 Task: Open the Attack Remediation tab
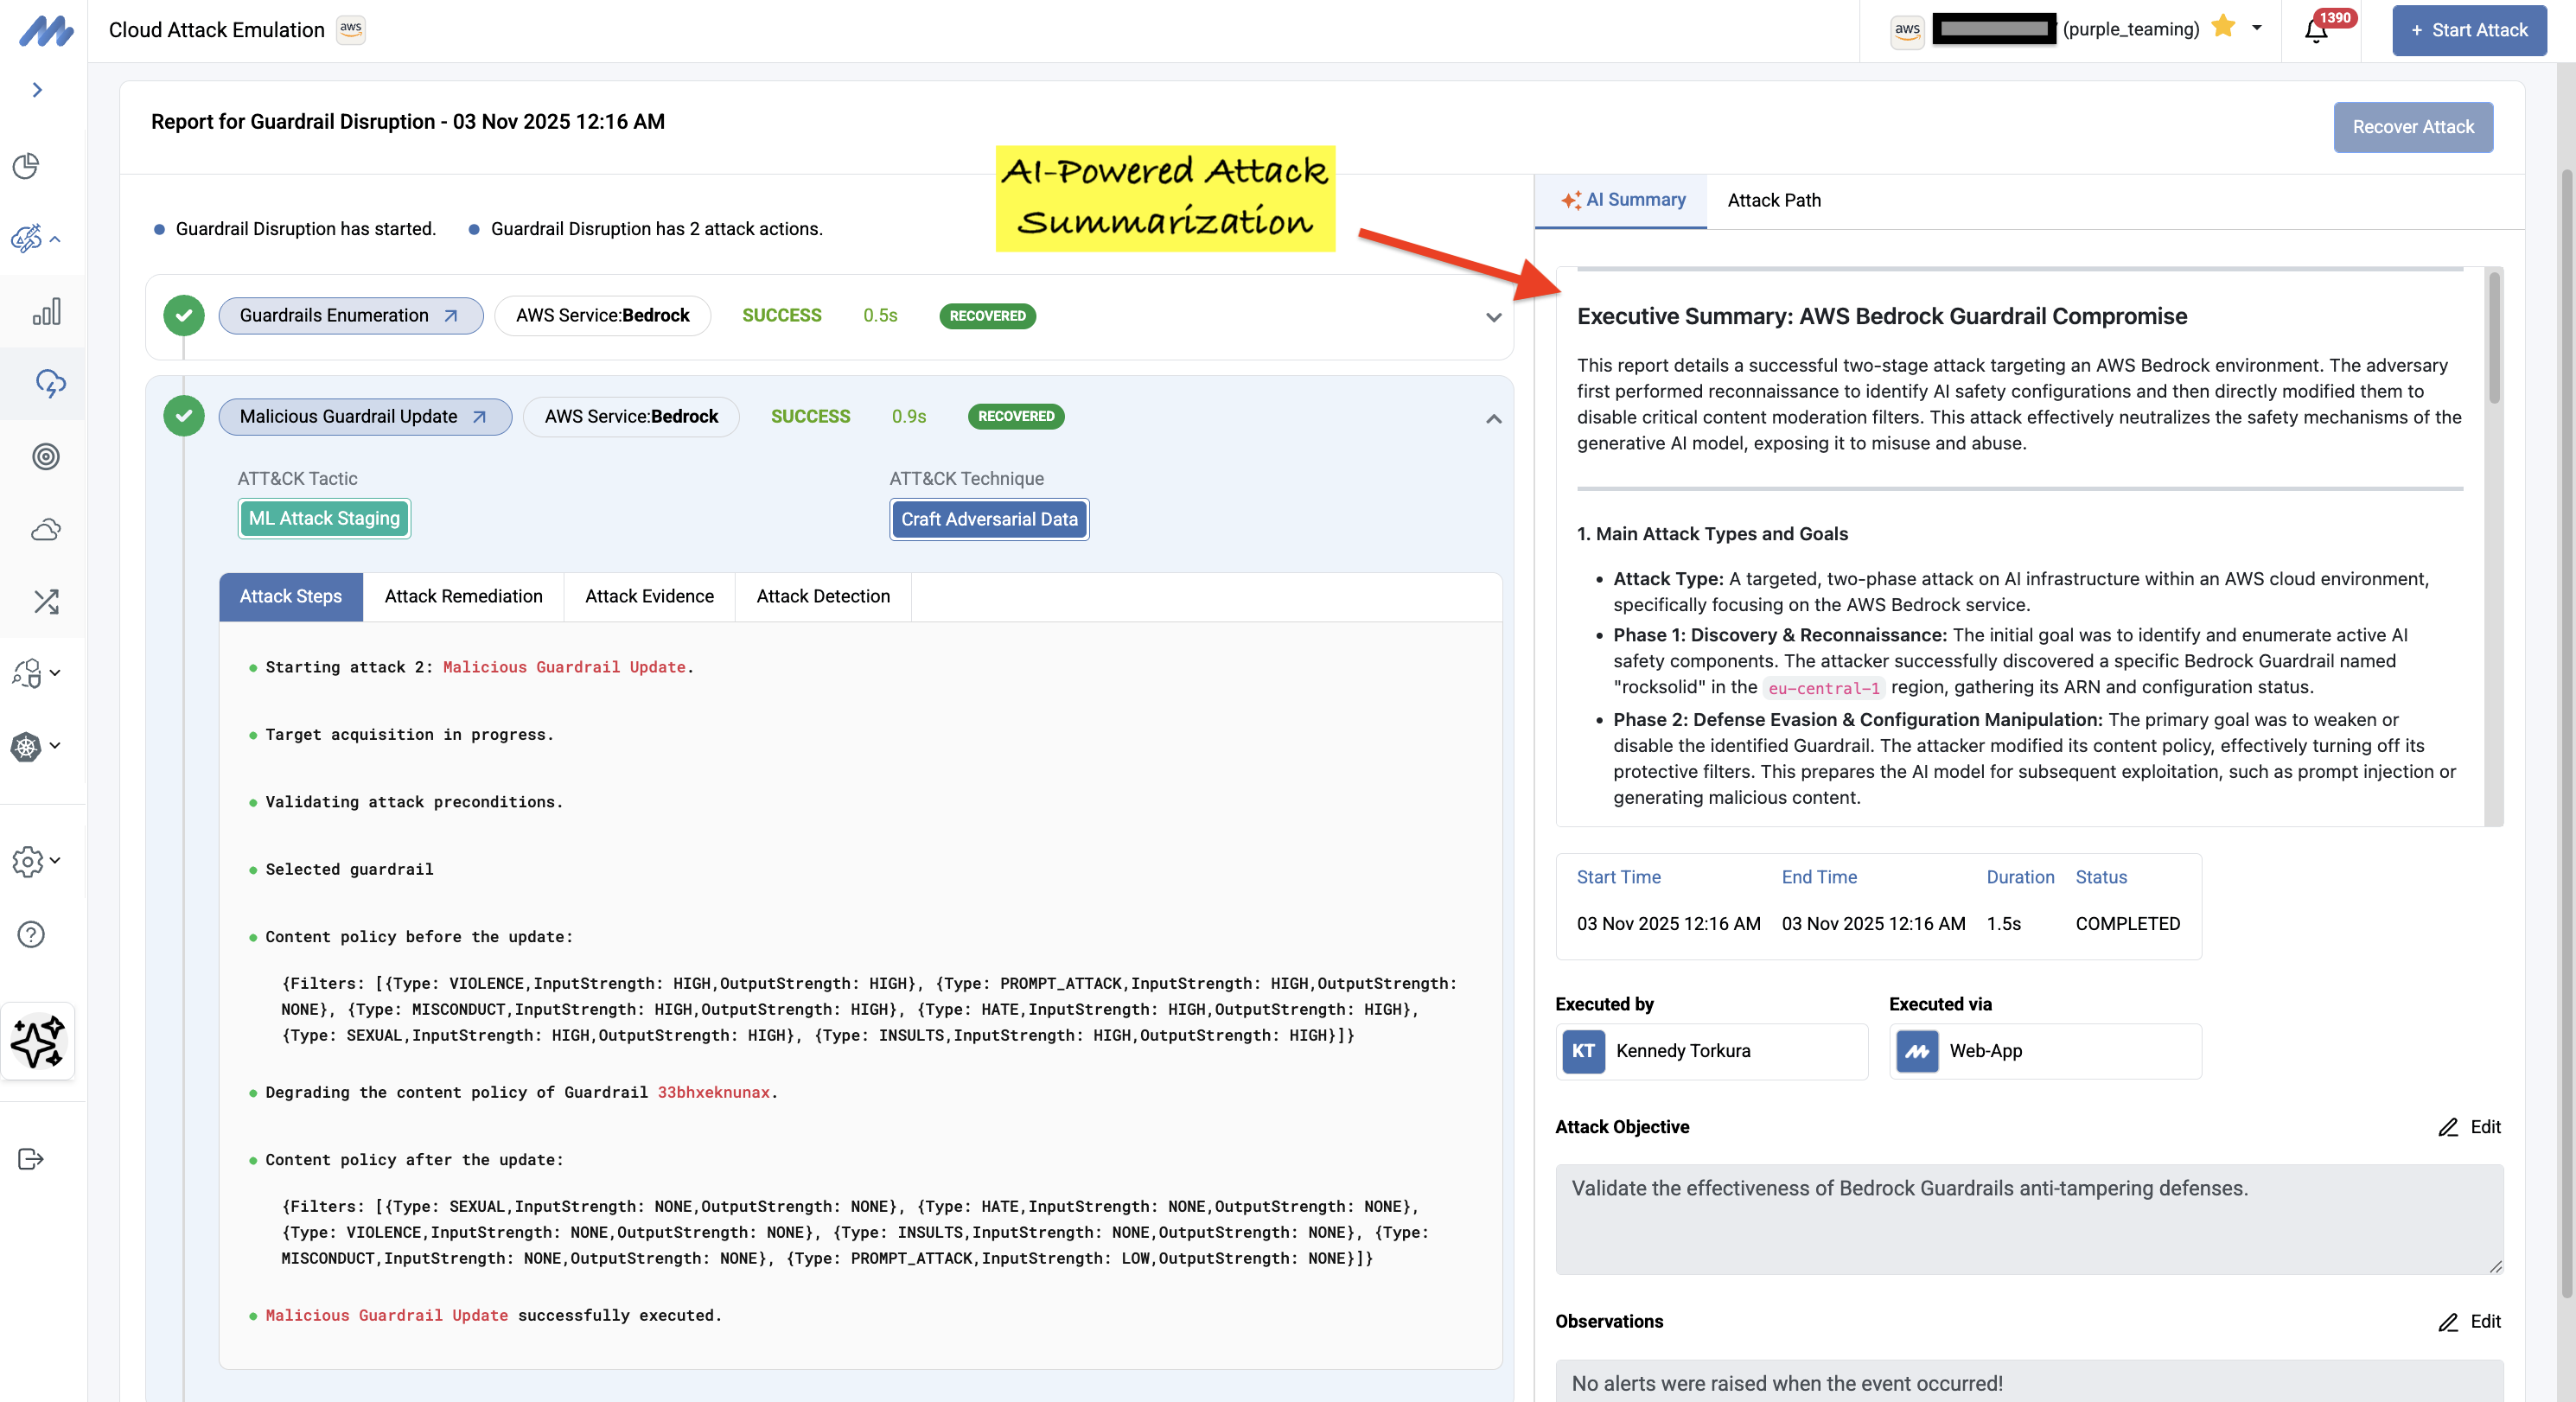463,596
